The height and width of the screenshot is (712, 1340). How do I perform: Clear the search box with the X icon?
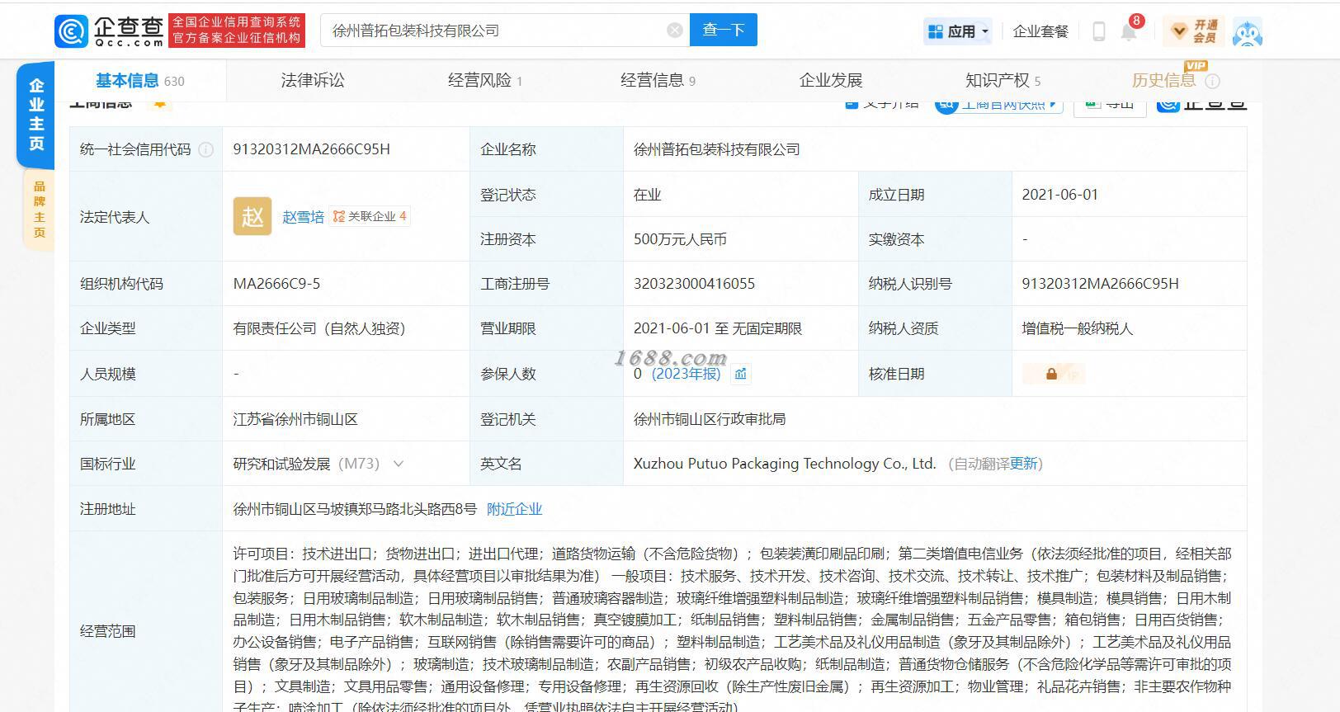pyautogui.click(x=675, y=31)
